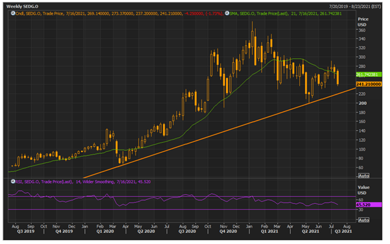
Task: Click the Weekly SEDG.O chart title
Action: click(22, 6)
